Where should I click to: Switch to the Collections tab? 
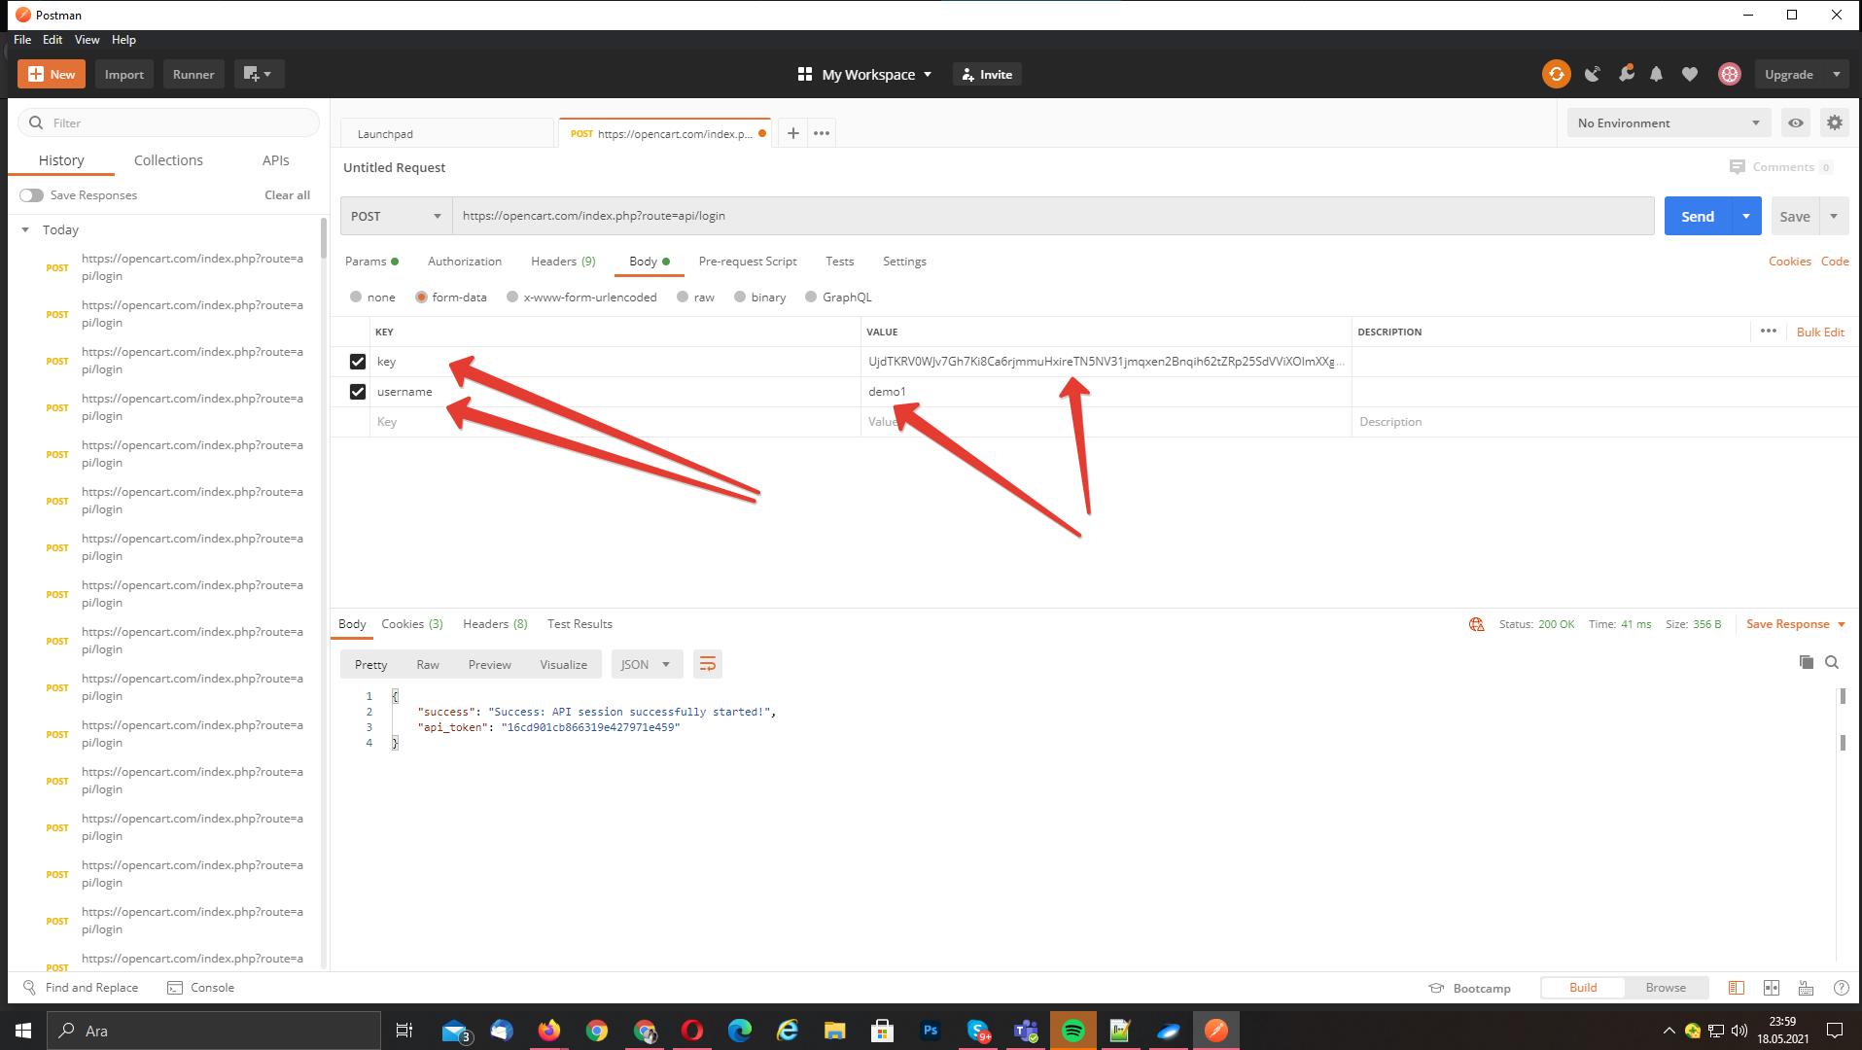click(x=168, y=160)
